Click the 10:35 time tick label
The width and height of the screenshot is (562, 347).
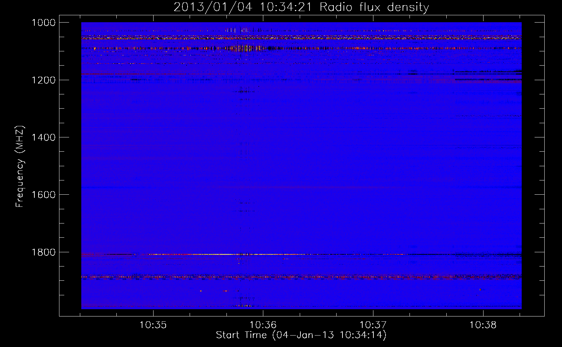click(x=153, y=325)
